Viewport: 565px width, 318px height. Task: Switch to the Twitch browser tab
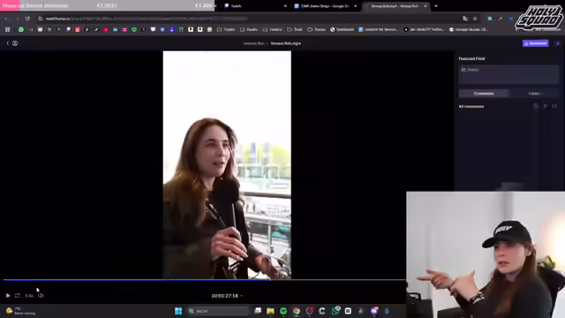[x=255, y=6]
